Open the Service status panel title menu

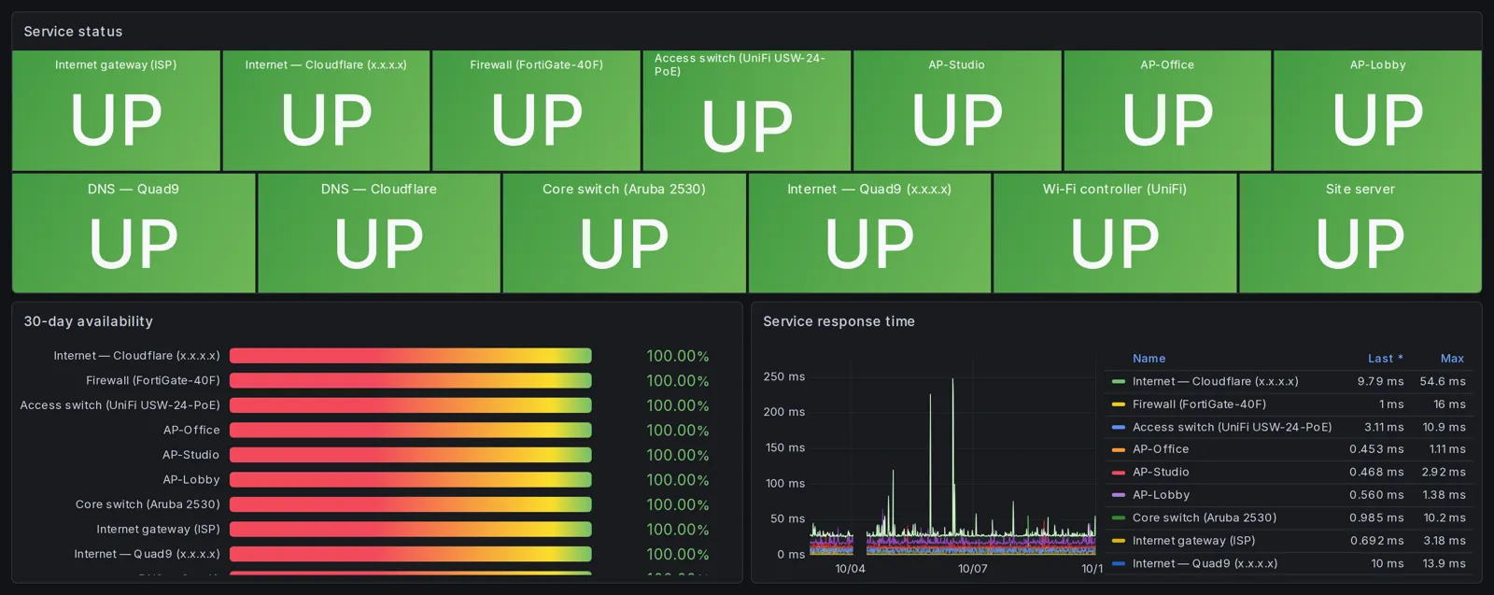coord(73,32)
